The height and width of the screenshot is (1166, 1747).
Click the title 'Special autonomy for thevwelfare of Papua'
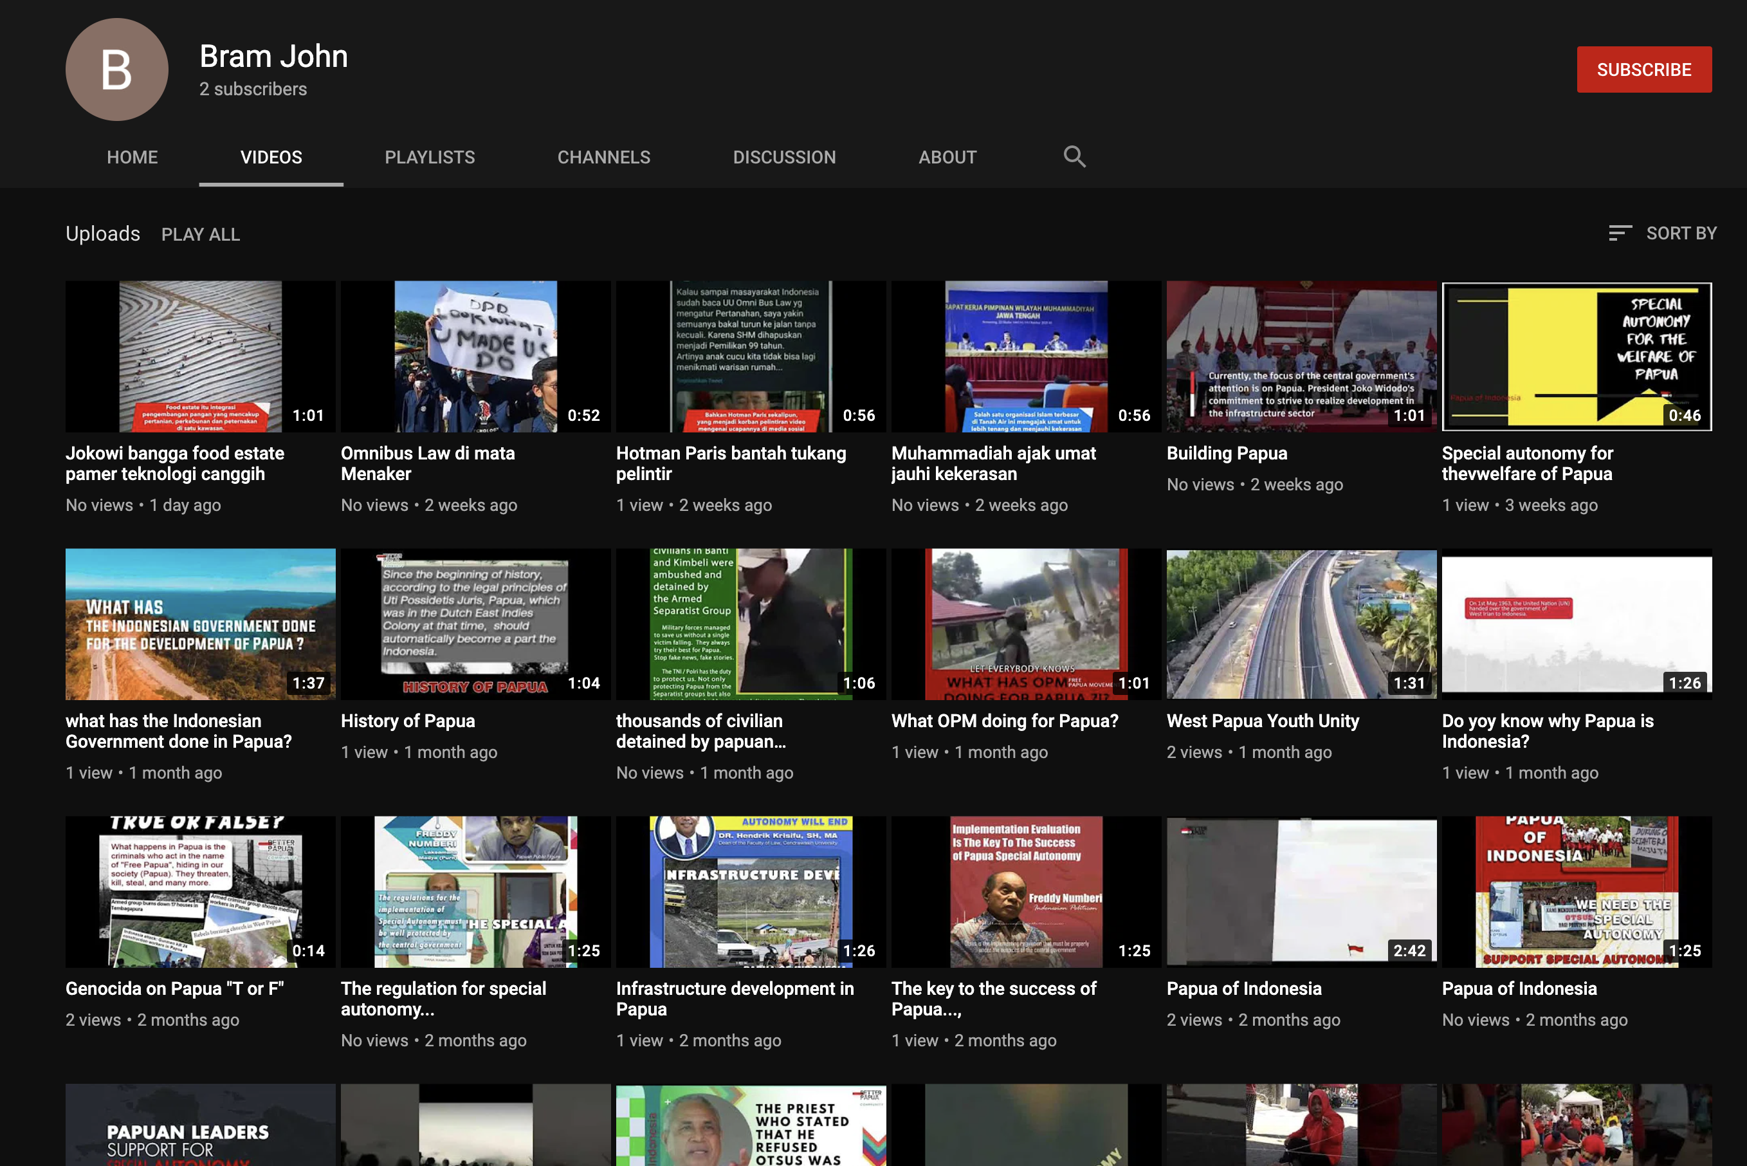pos(1528,463)
